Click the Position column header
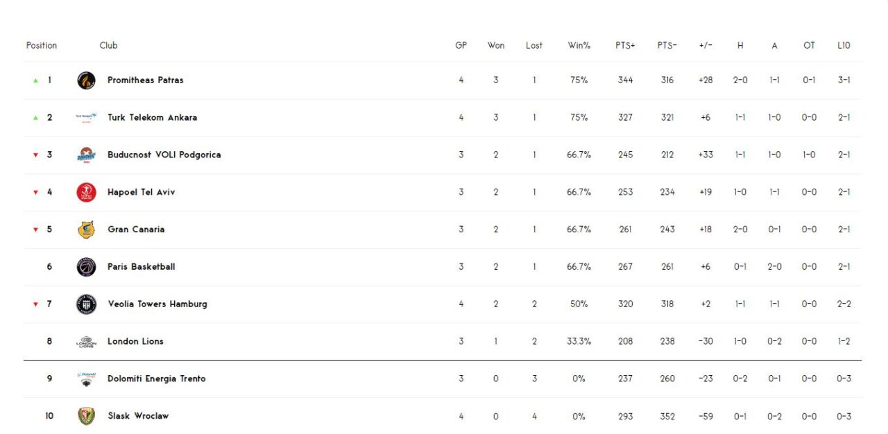Viewport: 888px width, 434px height. click(42, 46)
